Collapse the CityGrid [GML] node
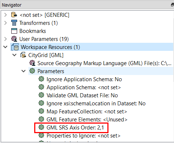This screenshot has height=143, width=174. [x=15, y=55]
